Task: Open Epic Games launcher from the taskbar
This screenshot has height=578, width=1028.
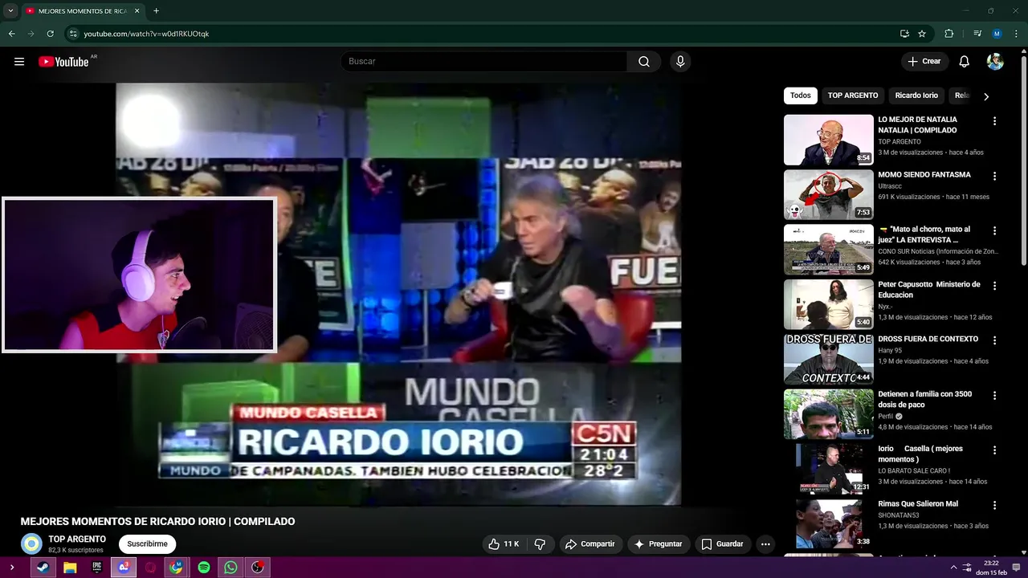Action: pyautogui.click(x=96, y=568)
